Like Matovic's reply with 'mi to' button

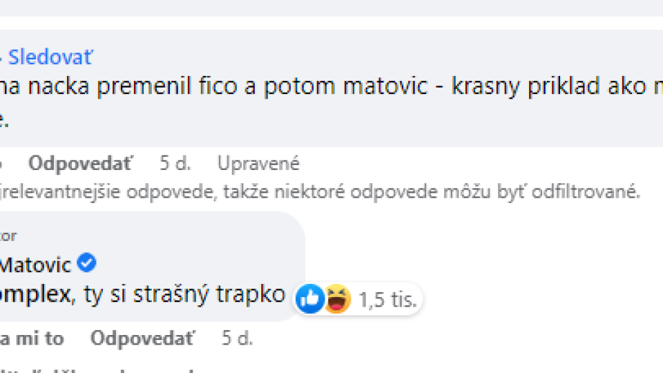[x=32, y=338]
